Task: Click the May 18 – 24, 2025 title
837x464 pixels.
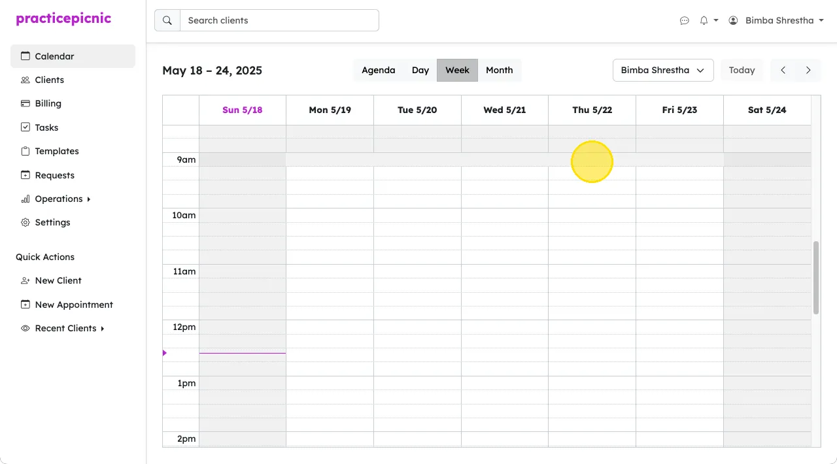Action: point(213,71)
